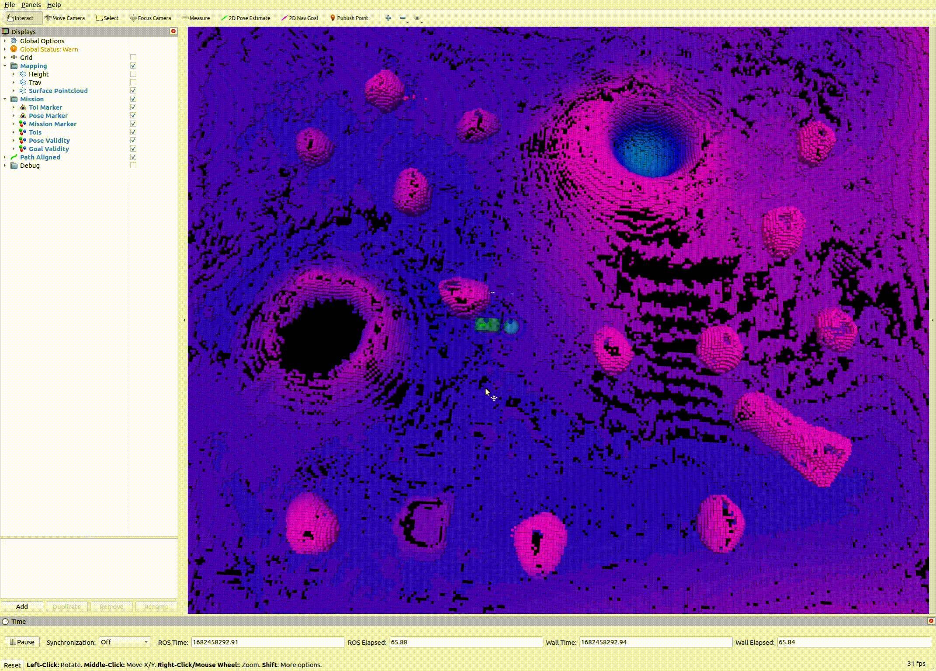Viewport: 936px width, 671px height.
Task: Collapse the Mission group
Action: tap(5, 99)
